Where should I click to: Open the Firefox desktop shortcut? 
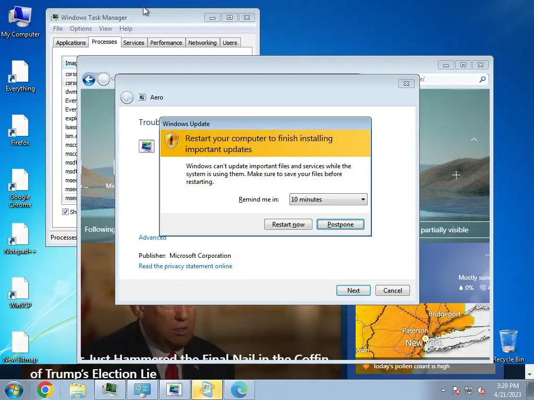[20, 131]
